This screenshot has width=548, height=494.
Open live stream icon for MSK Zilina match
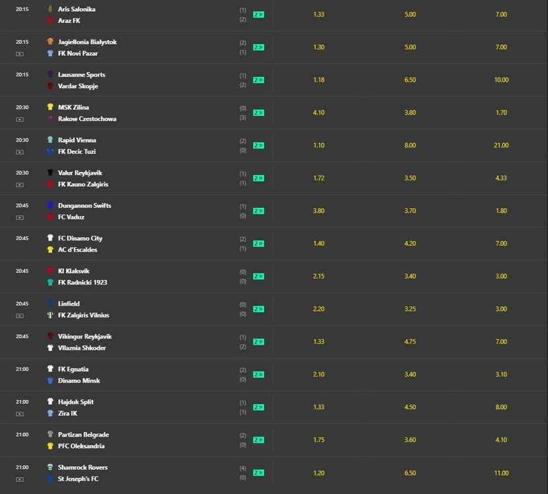point(20,119)
